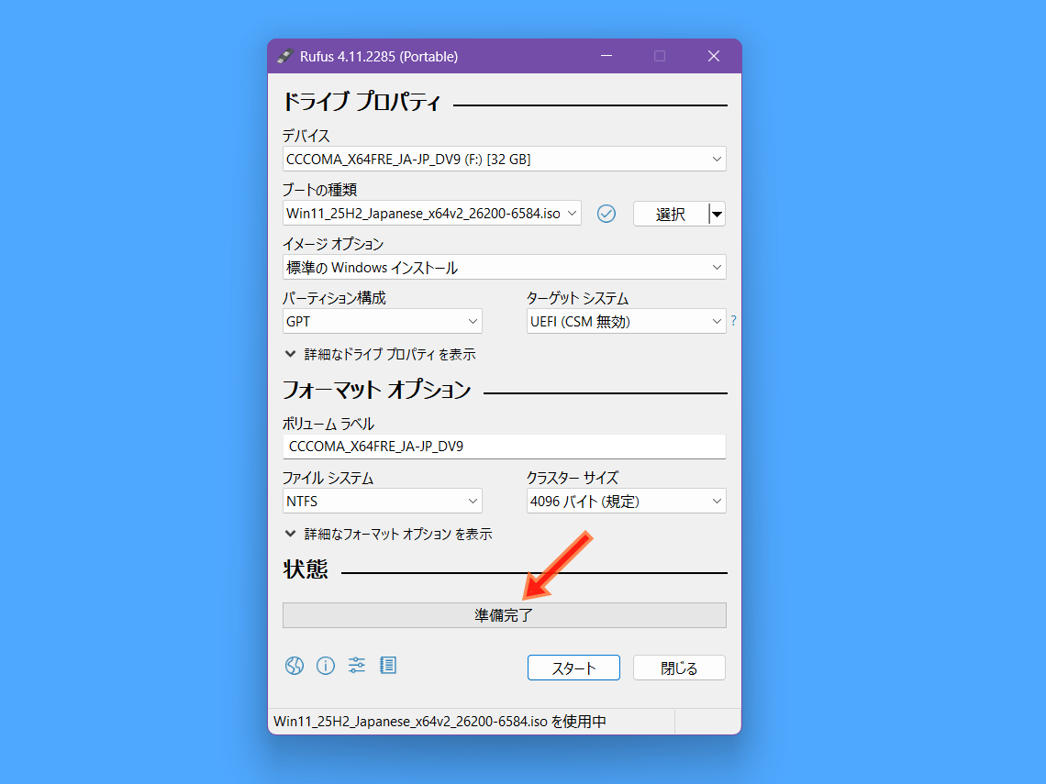This screenshot has height=784, width=1046.
Task: Open the ファイル システム NTFS dropdown
Action: [383, 502]
